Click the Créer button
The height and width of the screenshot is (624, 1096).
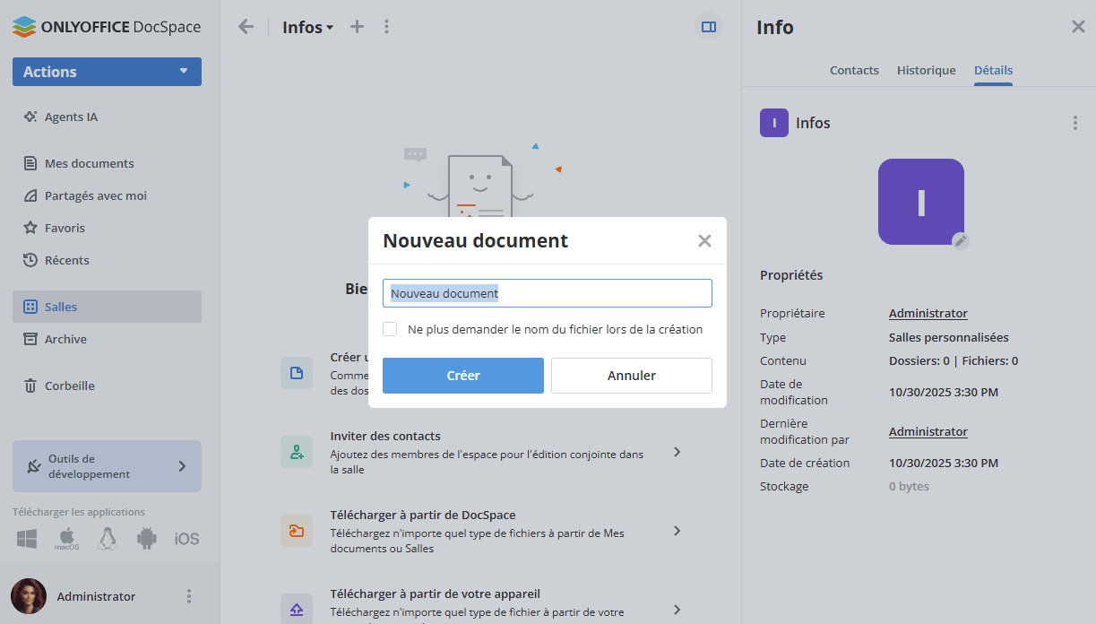[x=462, y=375]
